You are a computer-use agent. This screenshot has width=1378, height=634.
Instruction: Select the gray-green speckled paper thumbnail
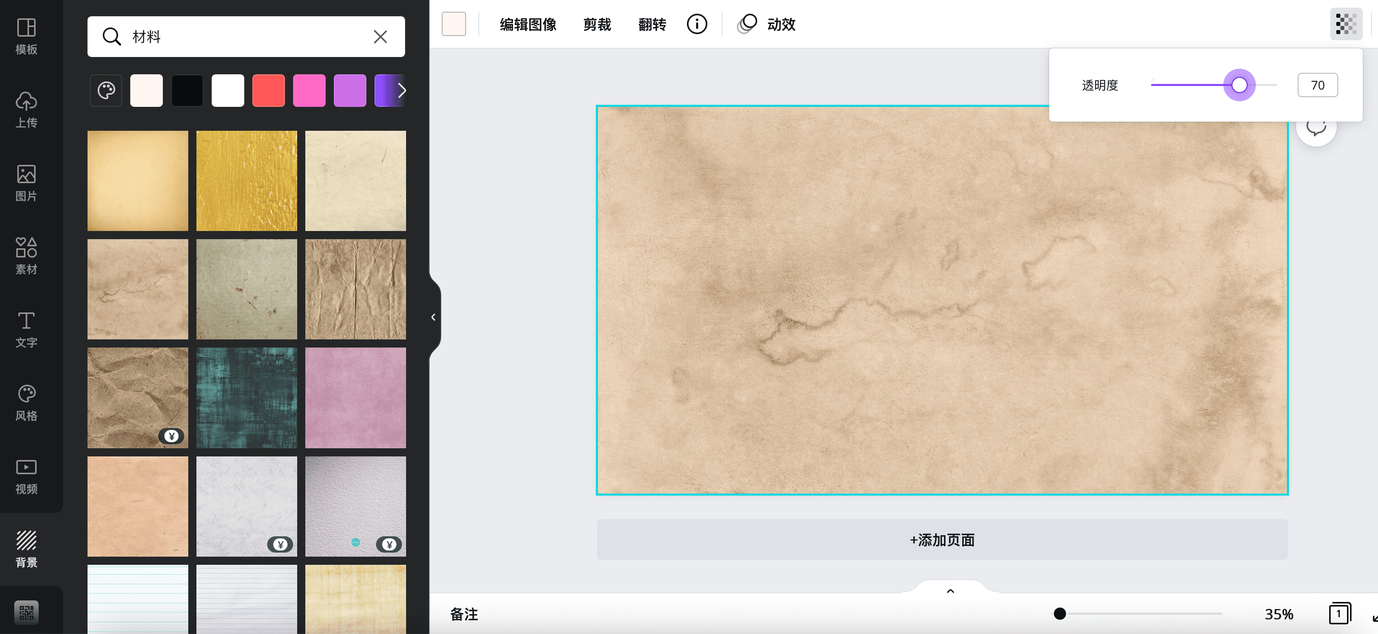tap(247, 289)
